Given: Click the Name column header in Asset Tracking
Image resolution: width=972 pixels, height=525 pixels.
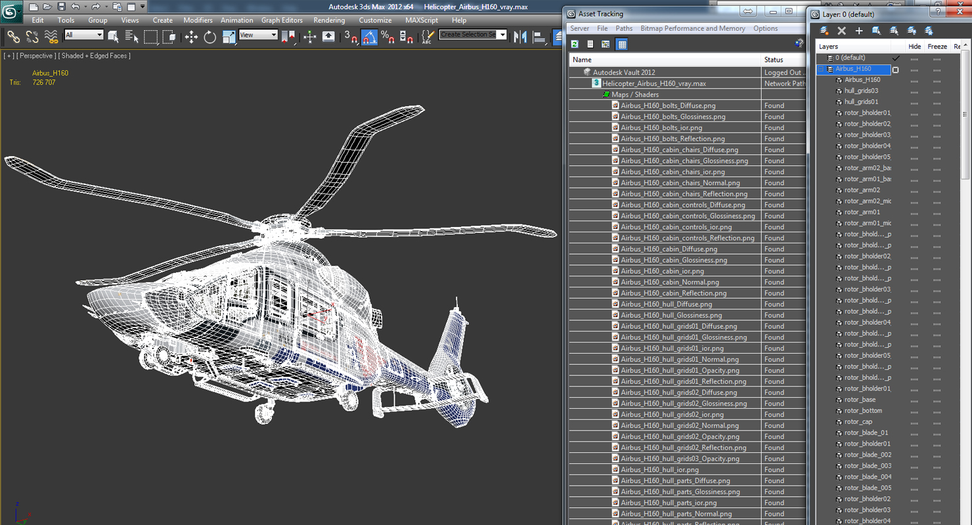Looking at the screenshot, I should [665, 60].
